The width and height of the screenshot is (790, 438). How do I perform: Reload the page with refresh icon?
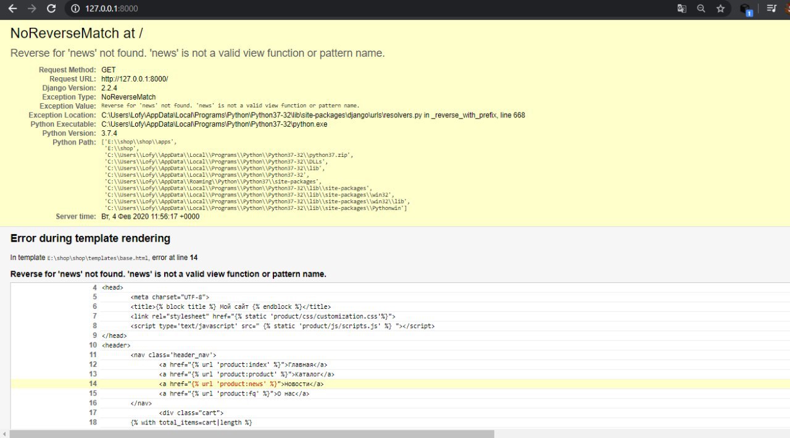[52, 9]
